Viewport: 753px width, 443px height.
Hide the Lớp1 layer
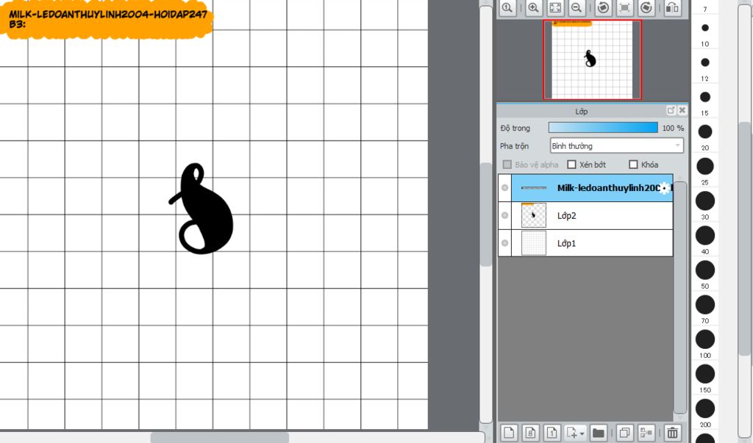click(x=504, y=243)
